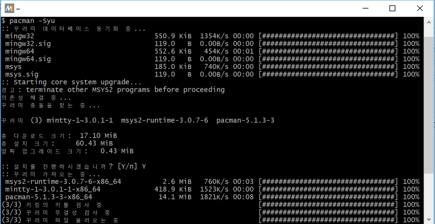Image resolution: width=435 pixels, height=224 pixels.
Task: Click the '$ pacman -Syu' command line
Action: [x=28, y=21]
